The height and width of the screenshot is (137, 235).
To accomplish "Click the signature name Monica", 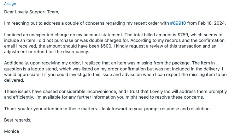I will click(12, 131).
